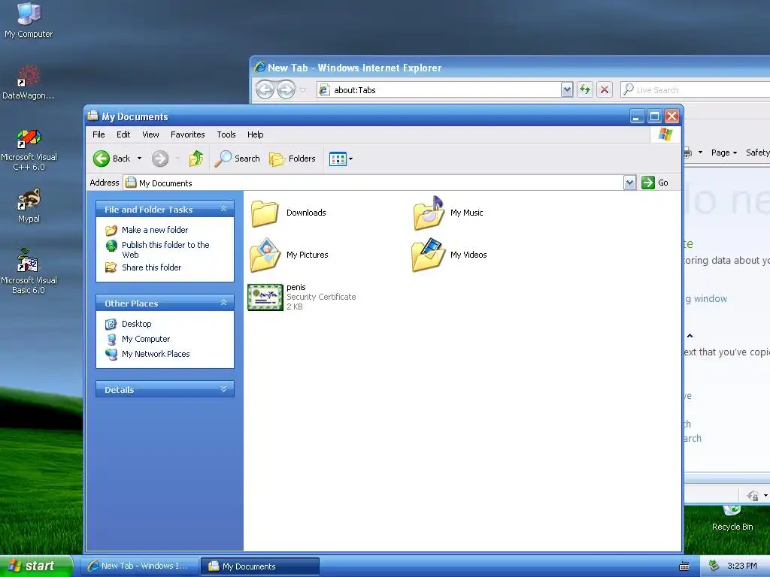Image resolution: width=770 pixels, height=577 pixels.
Task: Go to Desktop in Other Places
Action: click(x=137, y=324)
